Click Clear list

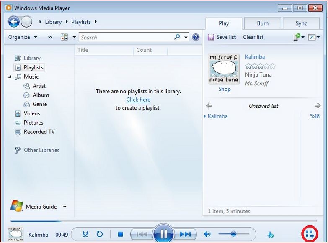(253, 37)
